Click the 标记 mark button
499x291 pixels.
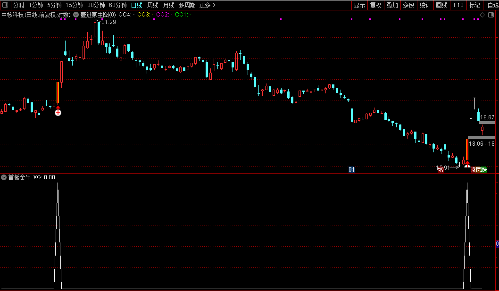(474, 5)
